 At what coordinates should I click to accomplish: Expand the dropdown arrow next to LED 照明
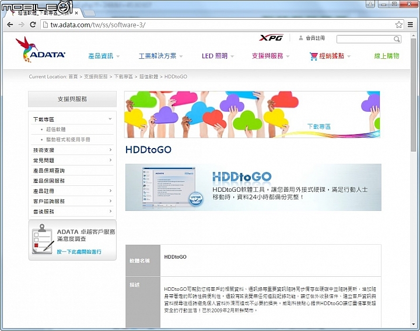[x=232, y=57]
